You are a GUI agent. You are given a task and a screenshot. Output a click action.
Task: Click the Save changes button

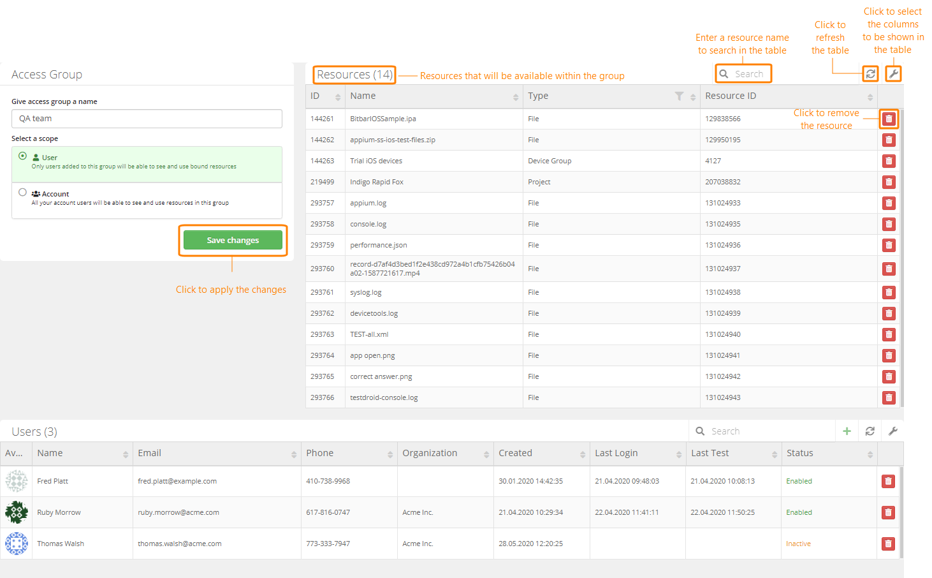[x=233, y=240]
